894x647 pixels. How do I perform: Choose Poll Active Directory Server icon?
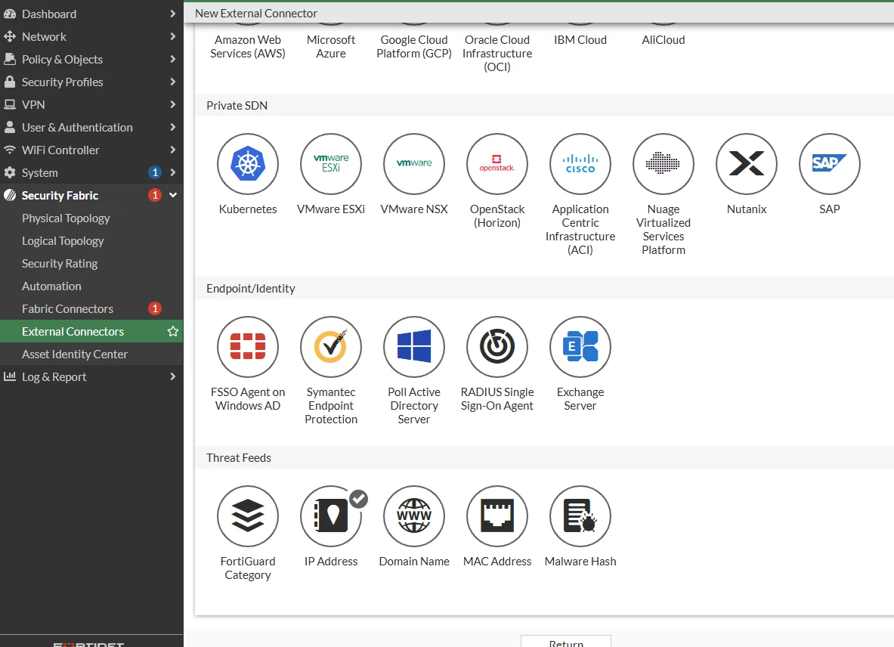point(414,347)
